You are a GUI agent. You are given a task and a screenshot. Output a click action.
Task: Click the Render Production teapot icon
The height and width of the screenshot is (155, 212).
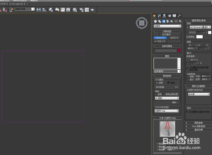pos(92,10)
